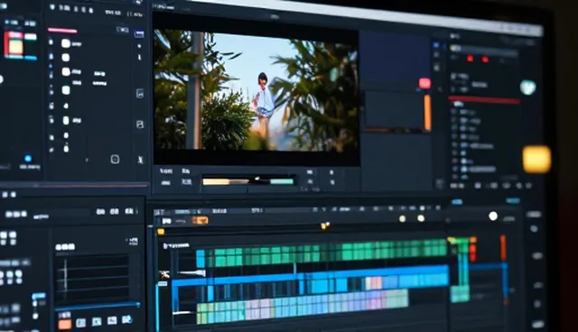Click the playback progress bar beneath the video preview

tap(248, 181)
